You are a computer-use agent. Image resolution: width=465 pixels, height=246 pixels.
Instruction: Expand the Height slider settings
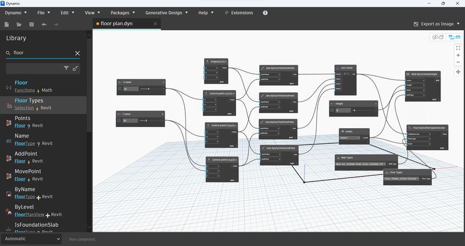[x=332, y=110]
